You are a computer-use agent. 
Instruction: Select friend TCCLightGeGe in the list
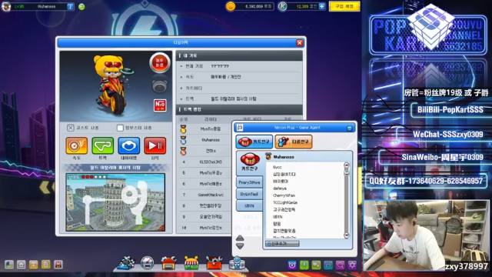285,202
